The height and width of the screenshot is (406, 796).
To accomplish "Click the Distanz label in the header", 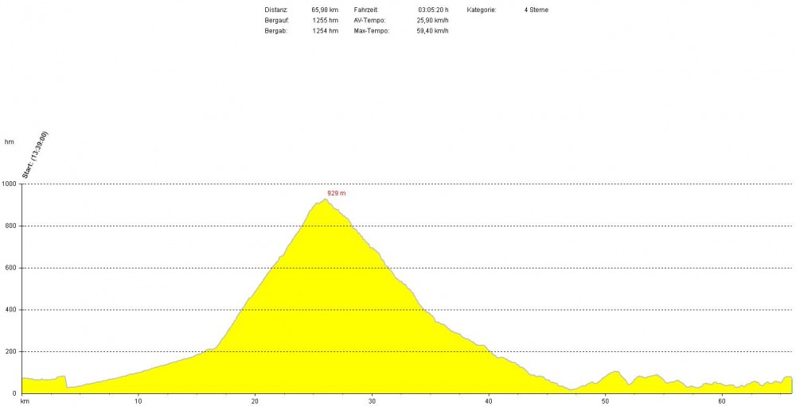I will point(275,10).
